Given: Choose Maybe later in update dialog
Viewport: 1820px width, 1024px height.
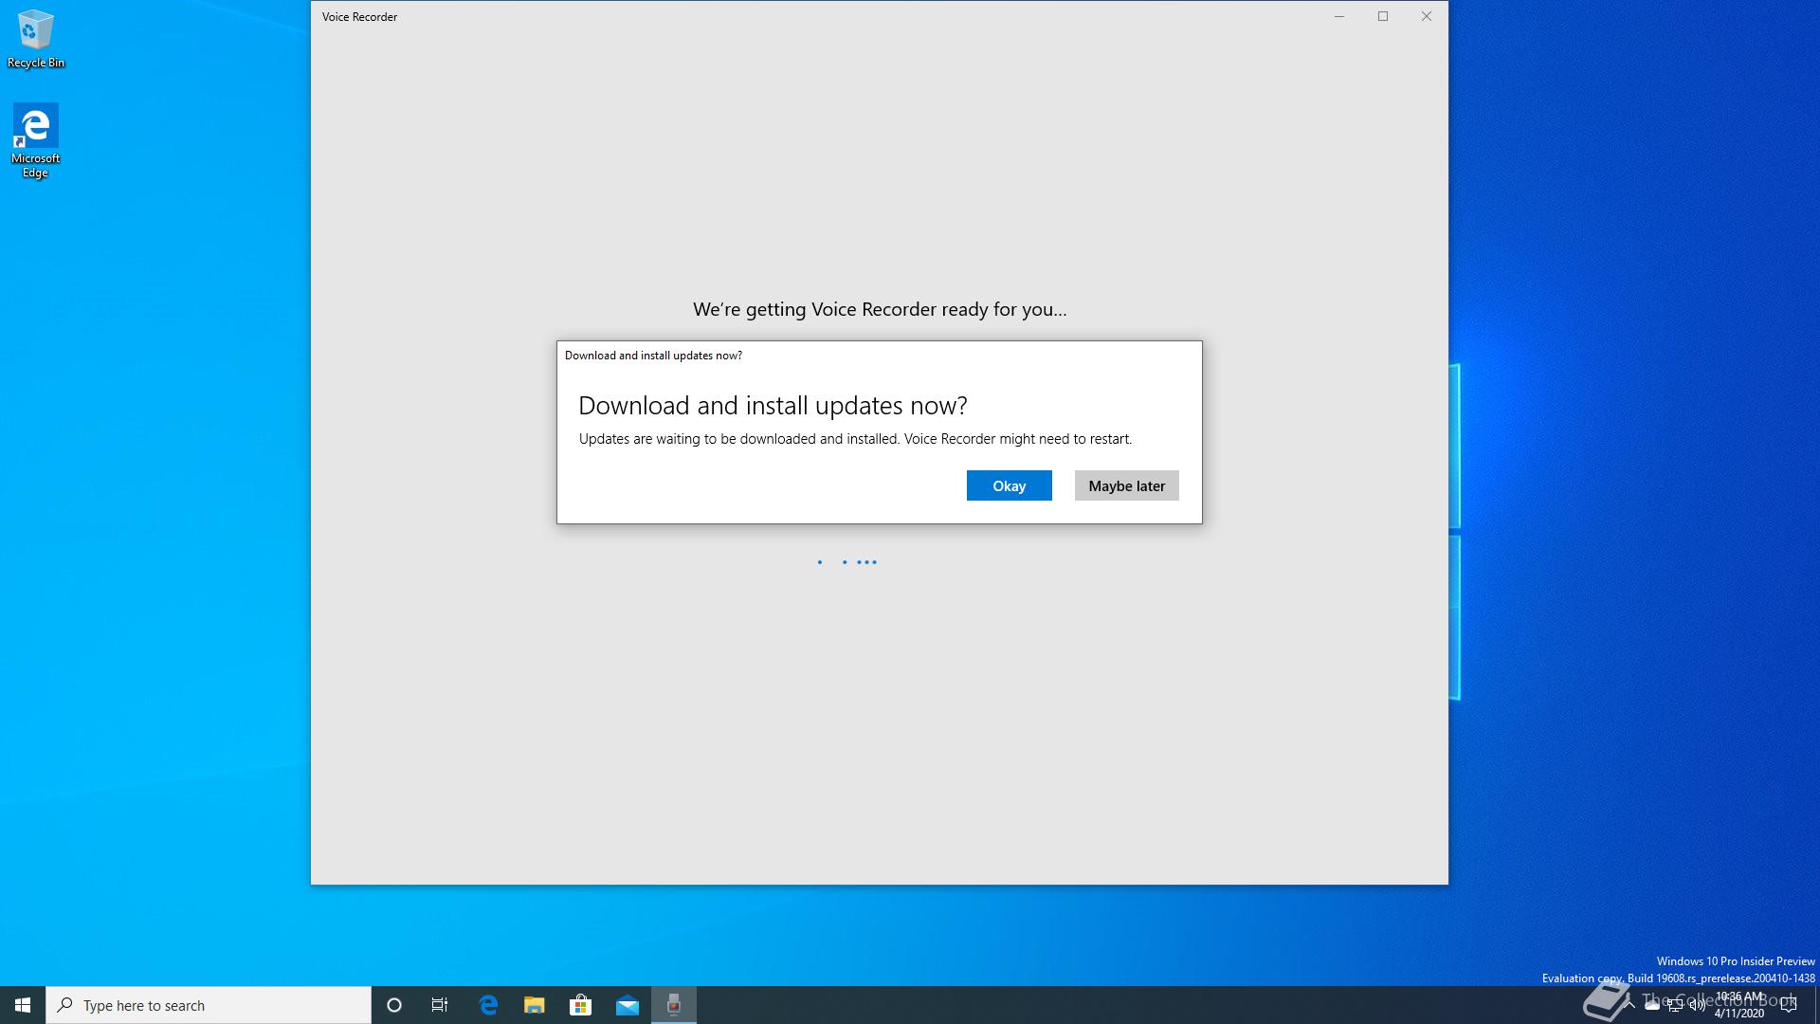Looking at the screenshot, I should [1126, 485].
